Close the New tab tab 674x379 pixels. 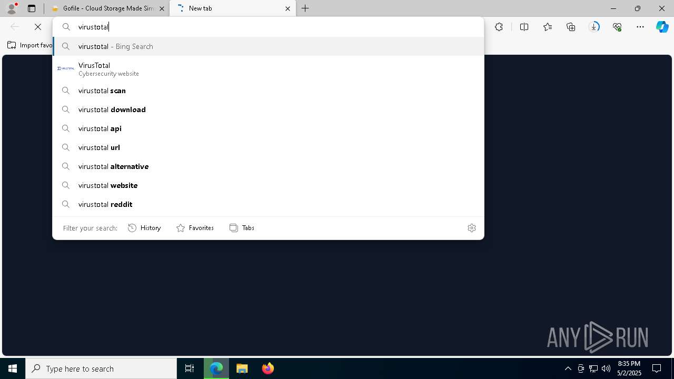[288, 8]
